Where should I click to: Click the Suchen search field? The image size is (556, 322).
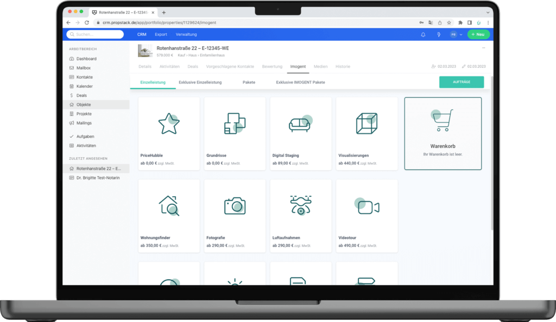pos(95,34)
